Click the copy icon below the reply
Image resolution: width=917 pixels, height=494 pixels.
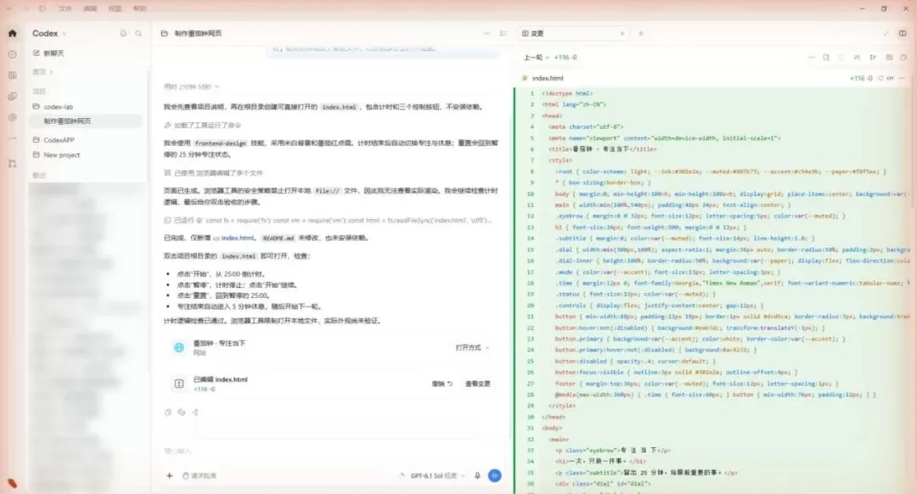168,413
